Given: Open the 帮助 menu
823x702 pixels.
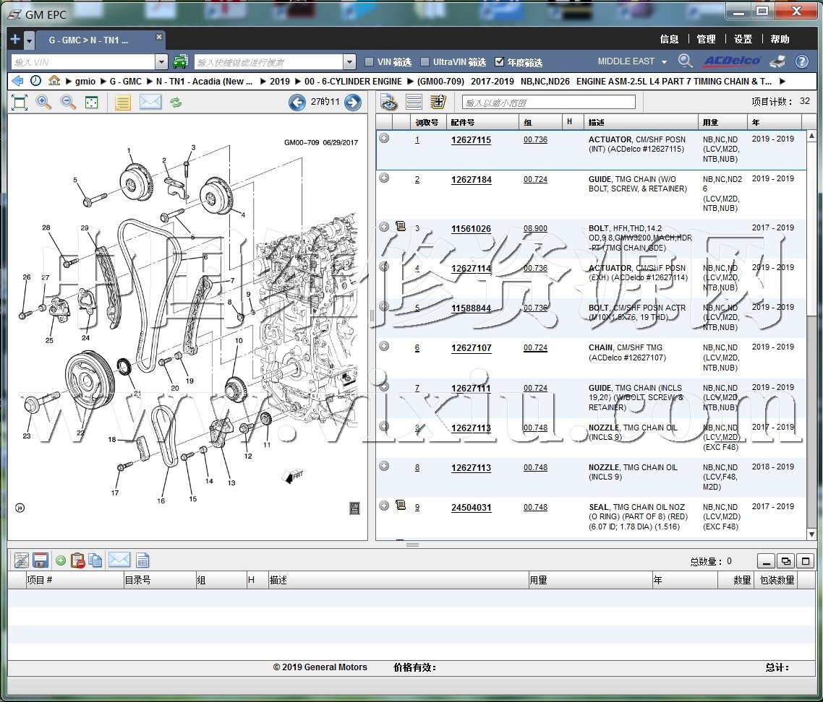Looking at the screenshot, I should pyautogui.click(x=780, y=39).
